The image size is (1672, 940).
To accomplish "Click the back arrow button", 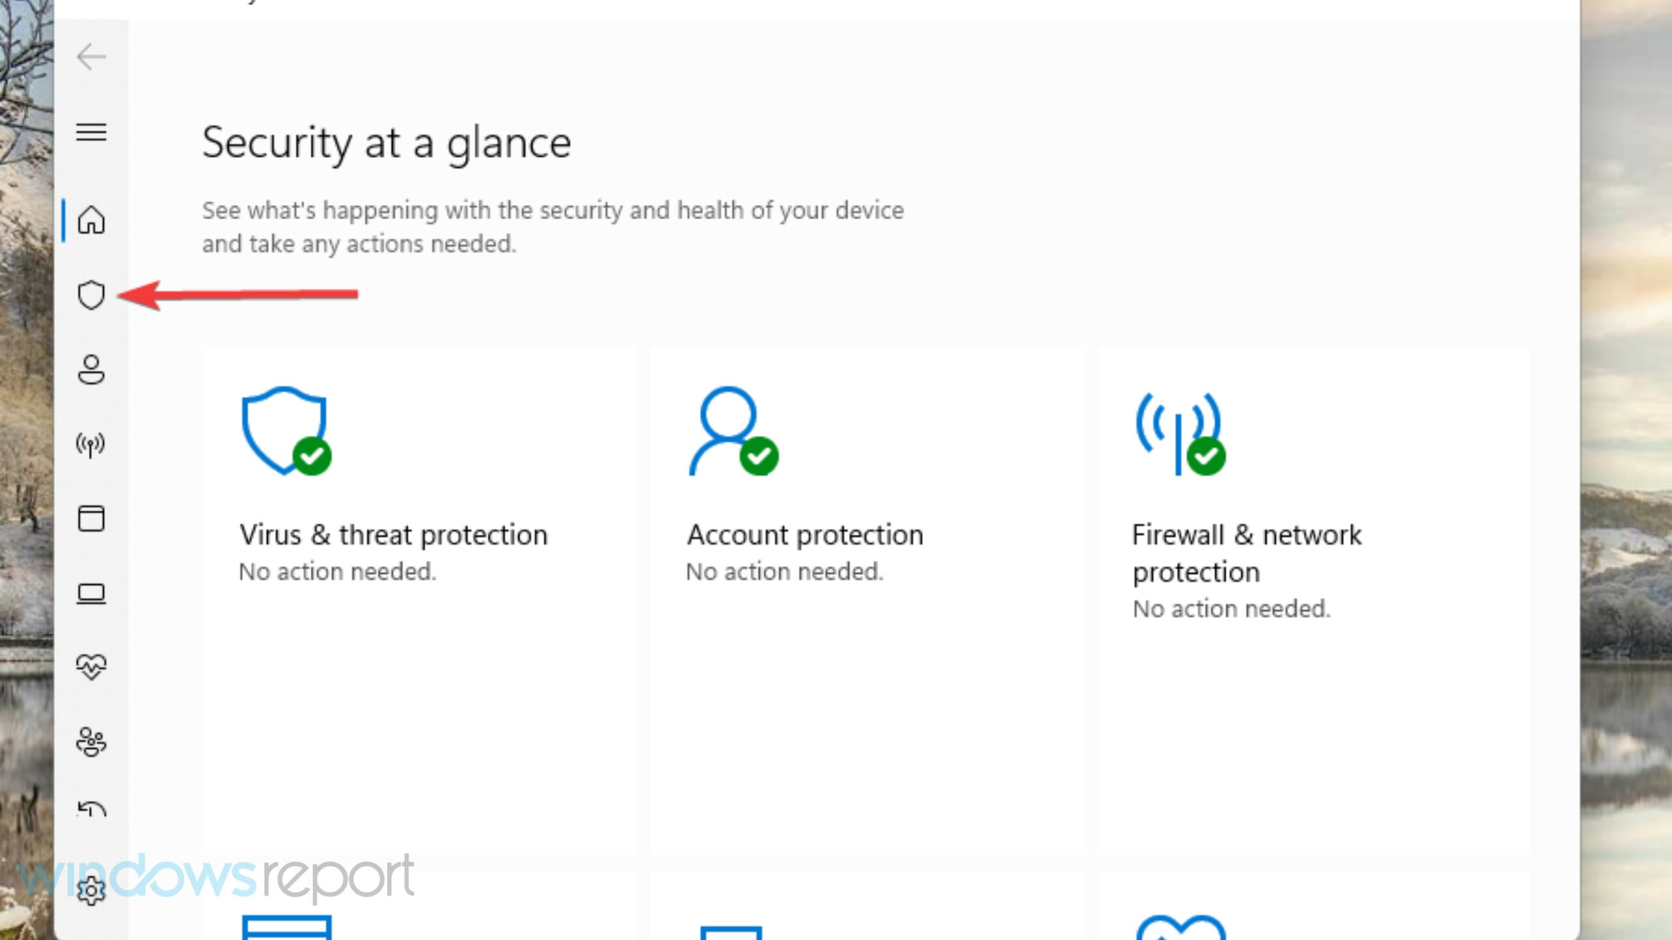I will (x=91, y=57).
